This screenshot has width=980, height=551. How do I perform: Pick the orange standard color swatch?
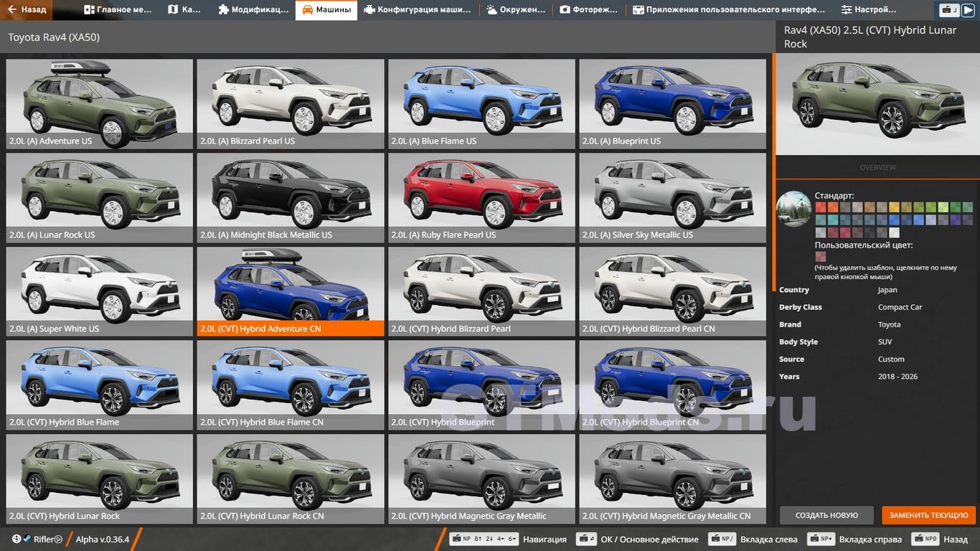[833, 207]
